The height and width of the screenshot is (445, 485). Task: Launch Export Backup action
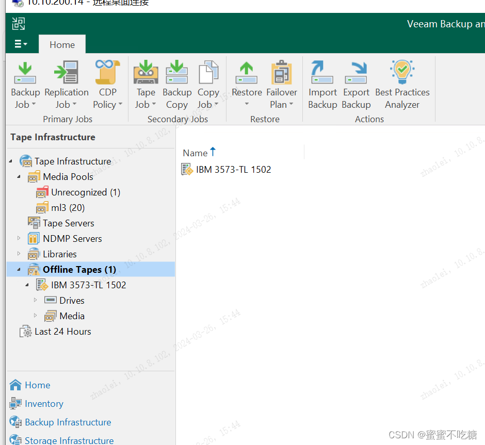[356, 85]
